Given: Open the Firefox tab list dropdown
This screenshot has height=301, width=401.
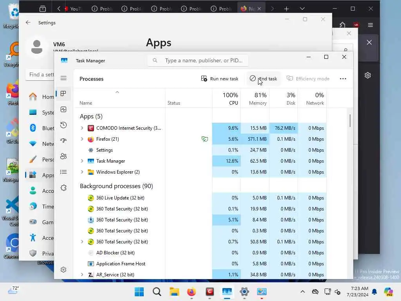Looking at the screenshot, I should pyautogui.click(x=302, y=9).
